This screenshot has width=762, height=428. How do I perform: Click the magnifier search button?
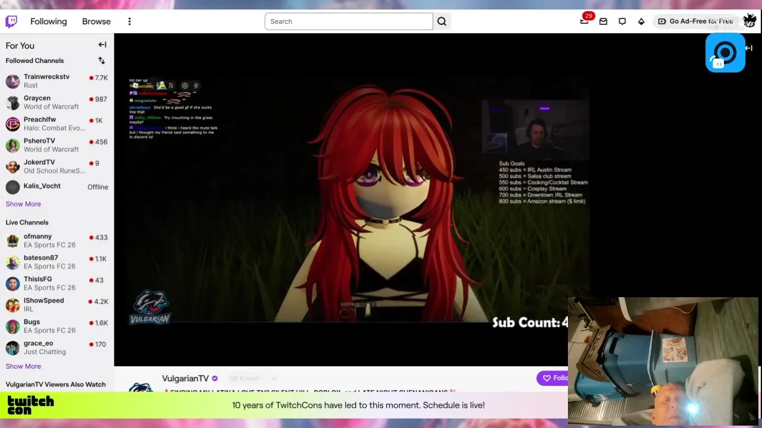442,21
